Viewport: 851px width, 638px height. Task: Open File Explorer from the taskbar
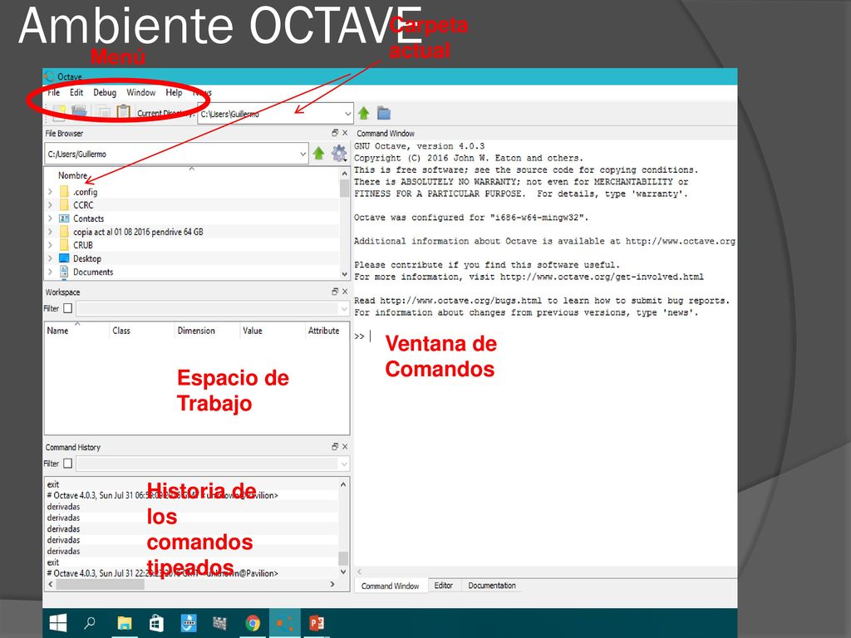[125, 623]
